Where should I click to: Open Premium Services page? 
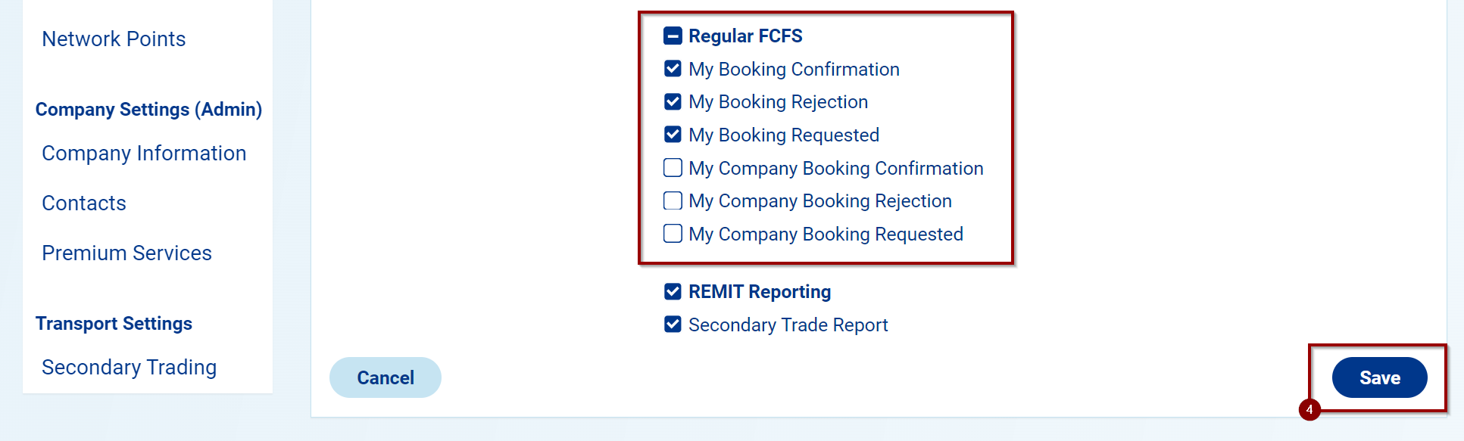click(126, 253)
